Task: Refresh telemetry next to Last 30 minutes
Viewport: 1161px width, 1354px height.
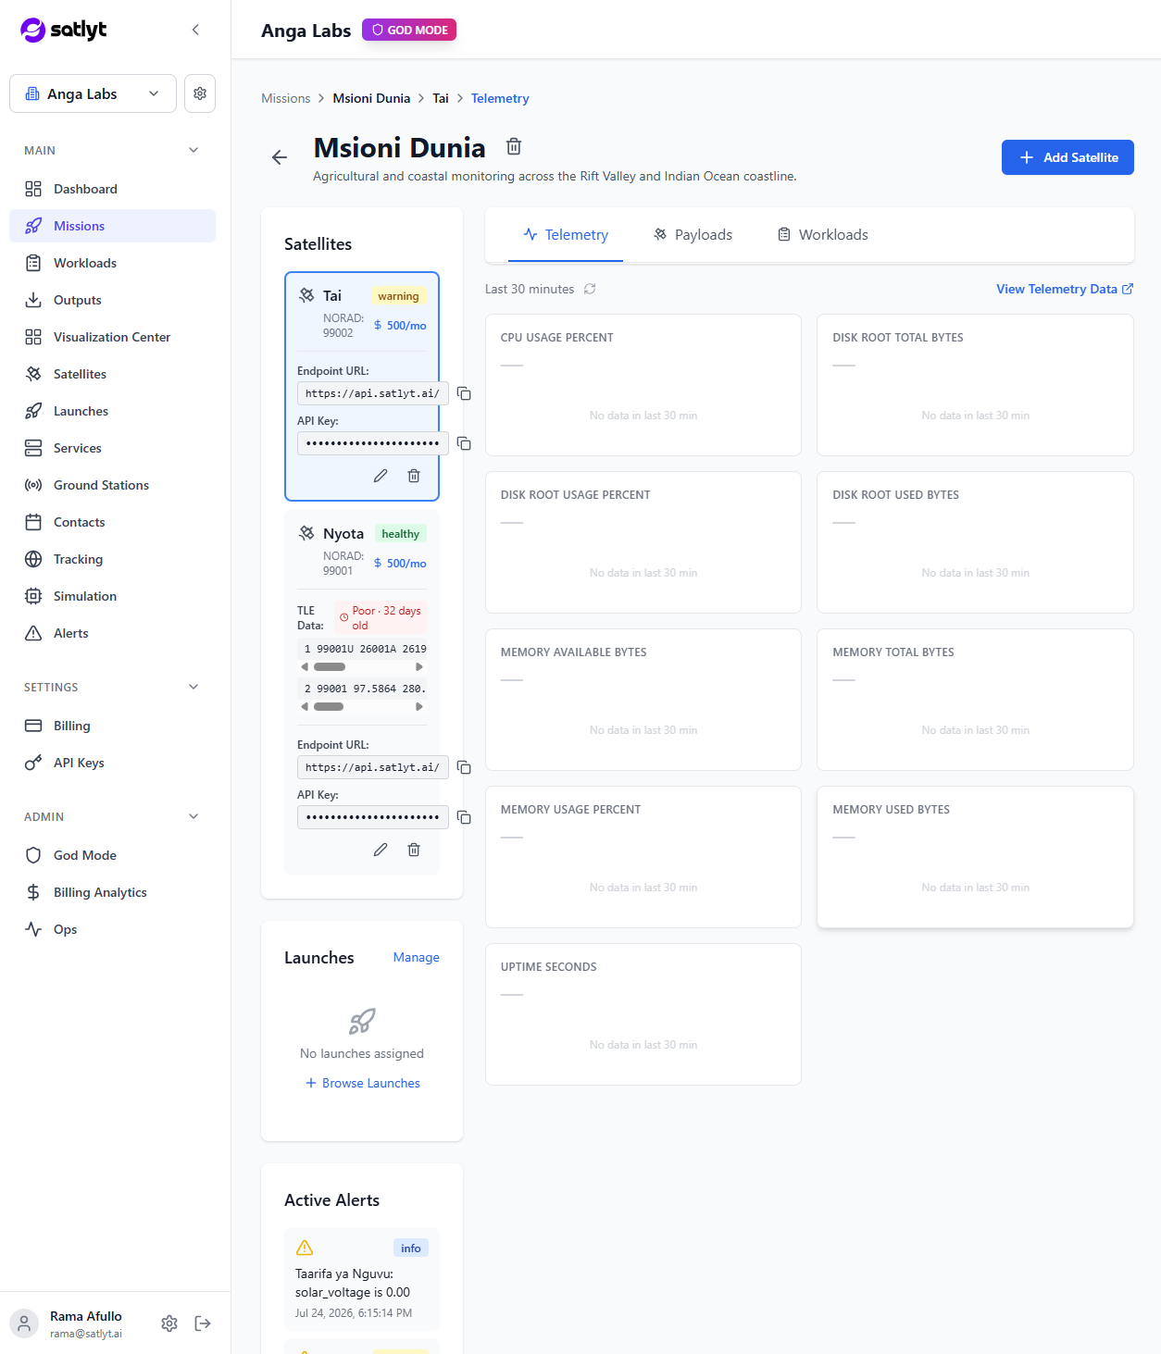Action: click(x=590, y=289)
